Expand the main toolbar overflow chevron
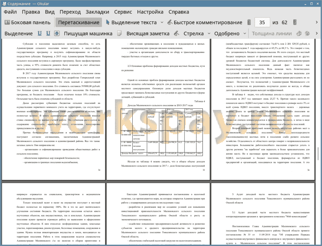The height and width of the screenshot is (246, 322). point(317,22)
